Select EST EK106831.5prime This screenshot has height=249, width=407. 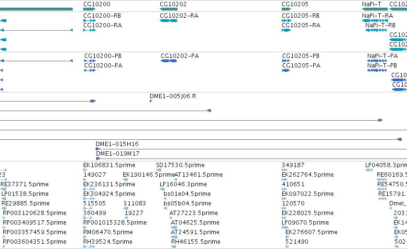point(109,165)
